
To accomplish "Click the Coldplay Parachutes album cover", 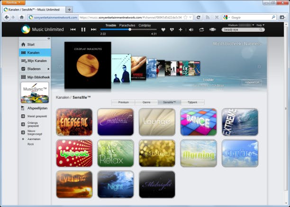I will pos(88,65).
